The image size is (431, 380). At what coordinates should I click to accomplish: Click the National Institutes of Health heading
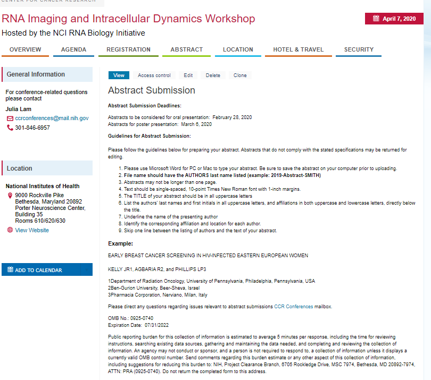[43, 186]
